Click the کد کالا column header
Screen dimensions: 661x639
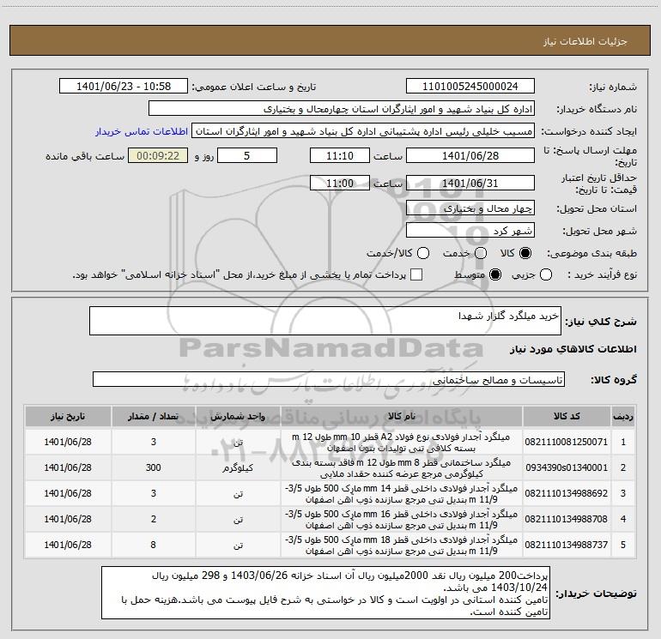tap(567, 417)
